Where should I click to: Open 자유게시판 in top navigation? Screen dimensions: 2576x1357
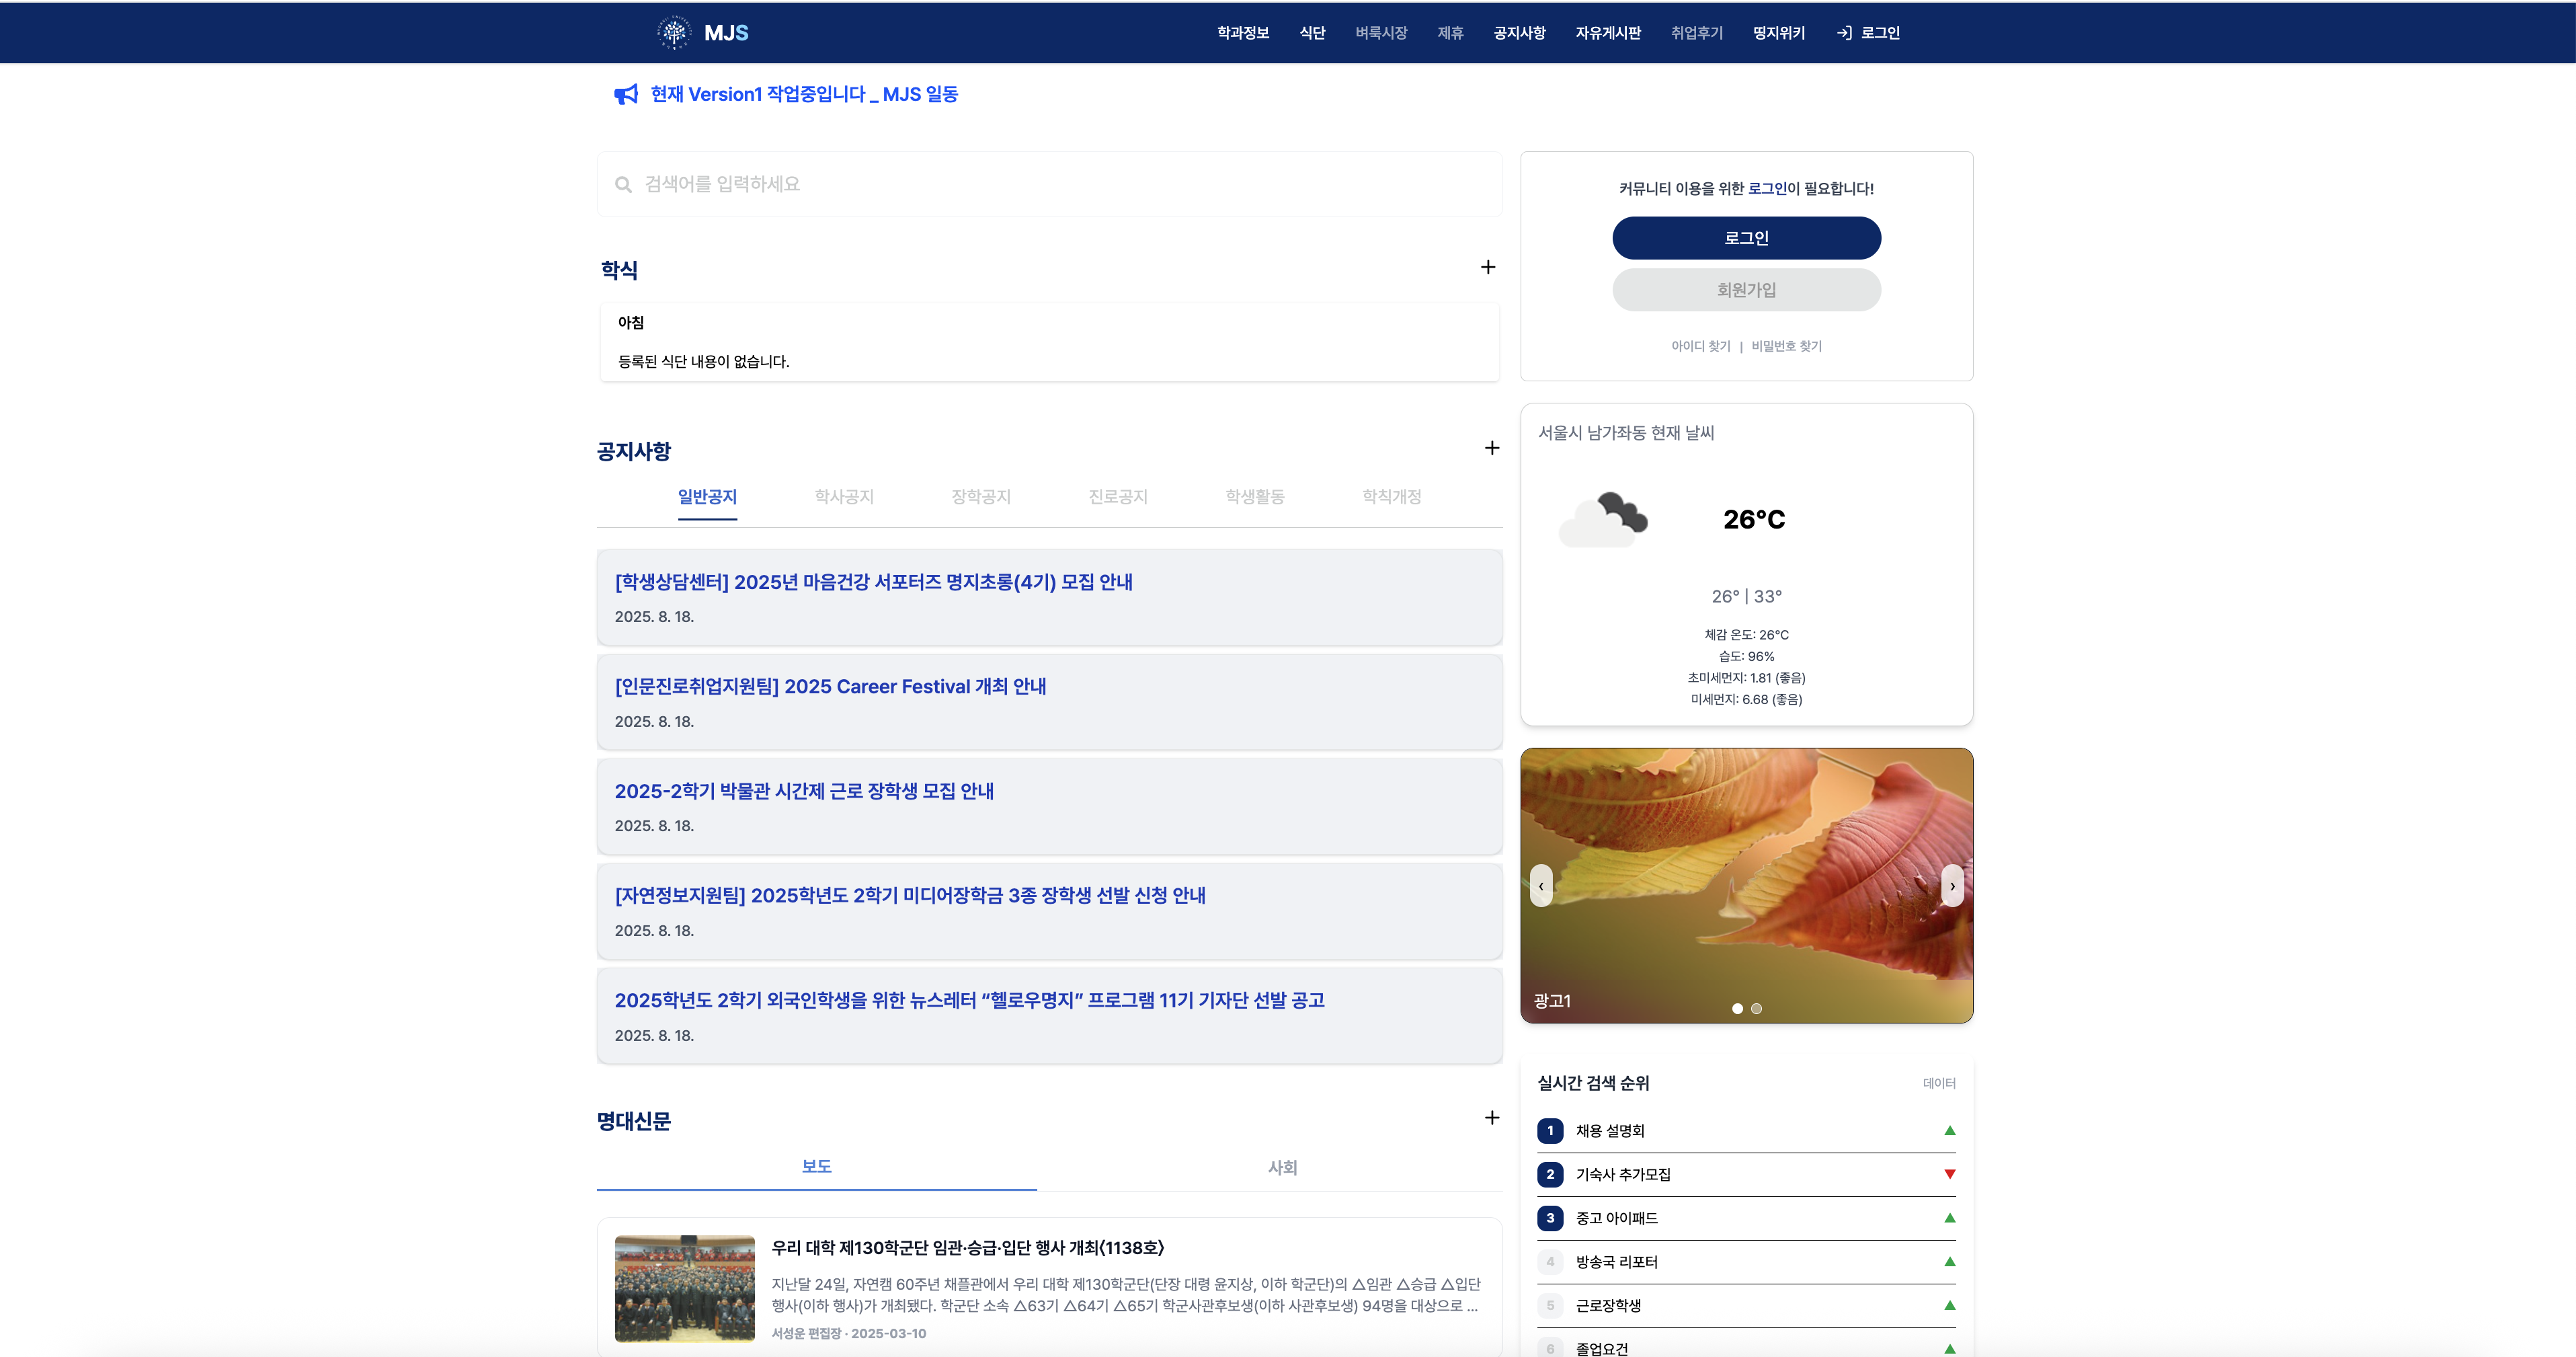(1608, 33)
